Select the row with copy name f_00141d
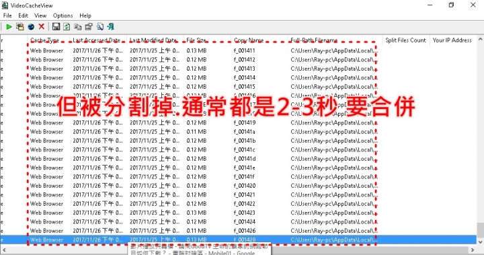 click(x=238, y=159)
